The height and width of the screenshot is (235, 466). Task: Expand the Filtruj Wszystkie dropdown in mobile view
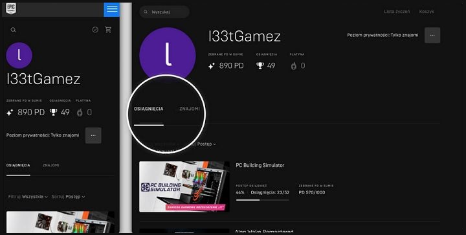click(28, 197)
